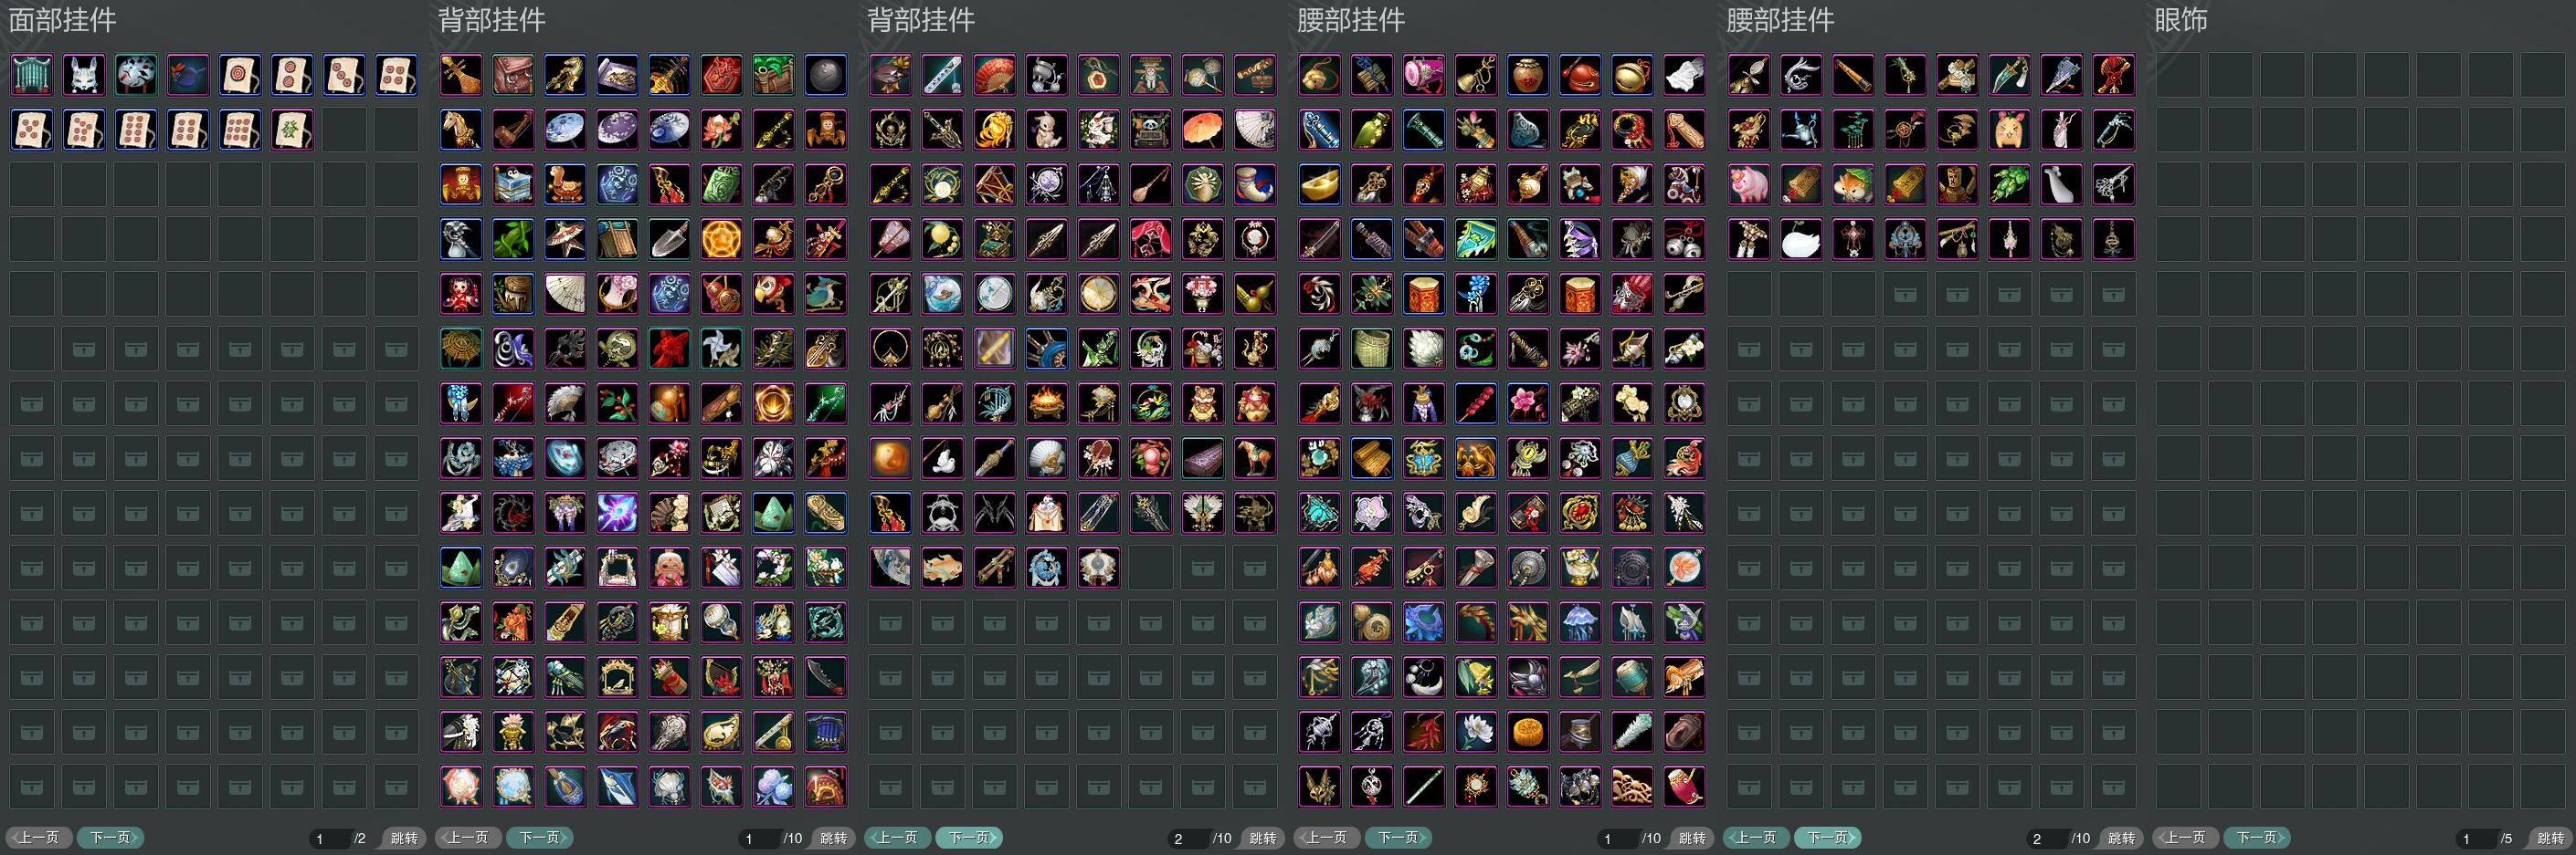Choose the green 發 mahjong tile

[292, 130]
